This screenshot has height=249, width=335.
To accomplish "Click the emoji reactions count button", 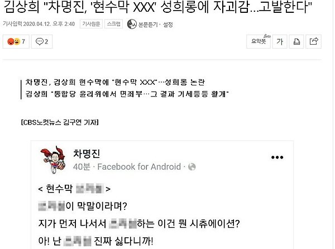I will point(16,41).
